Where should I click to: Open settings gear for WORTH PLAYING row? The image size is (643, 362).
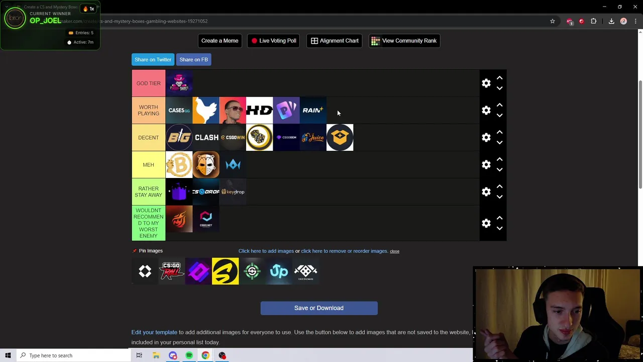click(x=486, y=110)
